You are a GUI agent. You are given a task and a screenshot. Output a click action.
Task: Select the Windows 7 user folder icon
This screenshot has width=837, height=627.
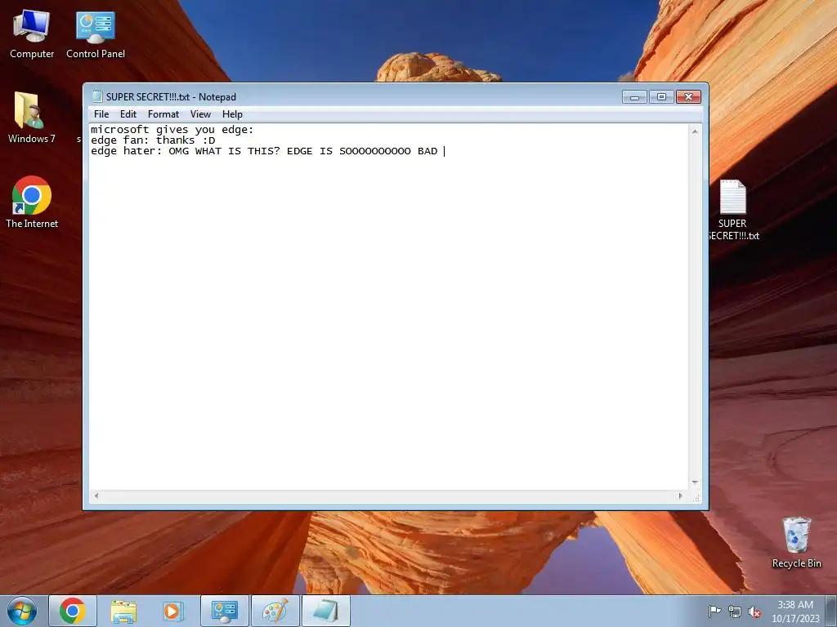[x=31, y=118]
